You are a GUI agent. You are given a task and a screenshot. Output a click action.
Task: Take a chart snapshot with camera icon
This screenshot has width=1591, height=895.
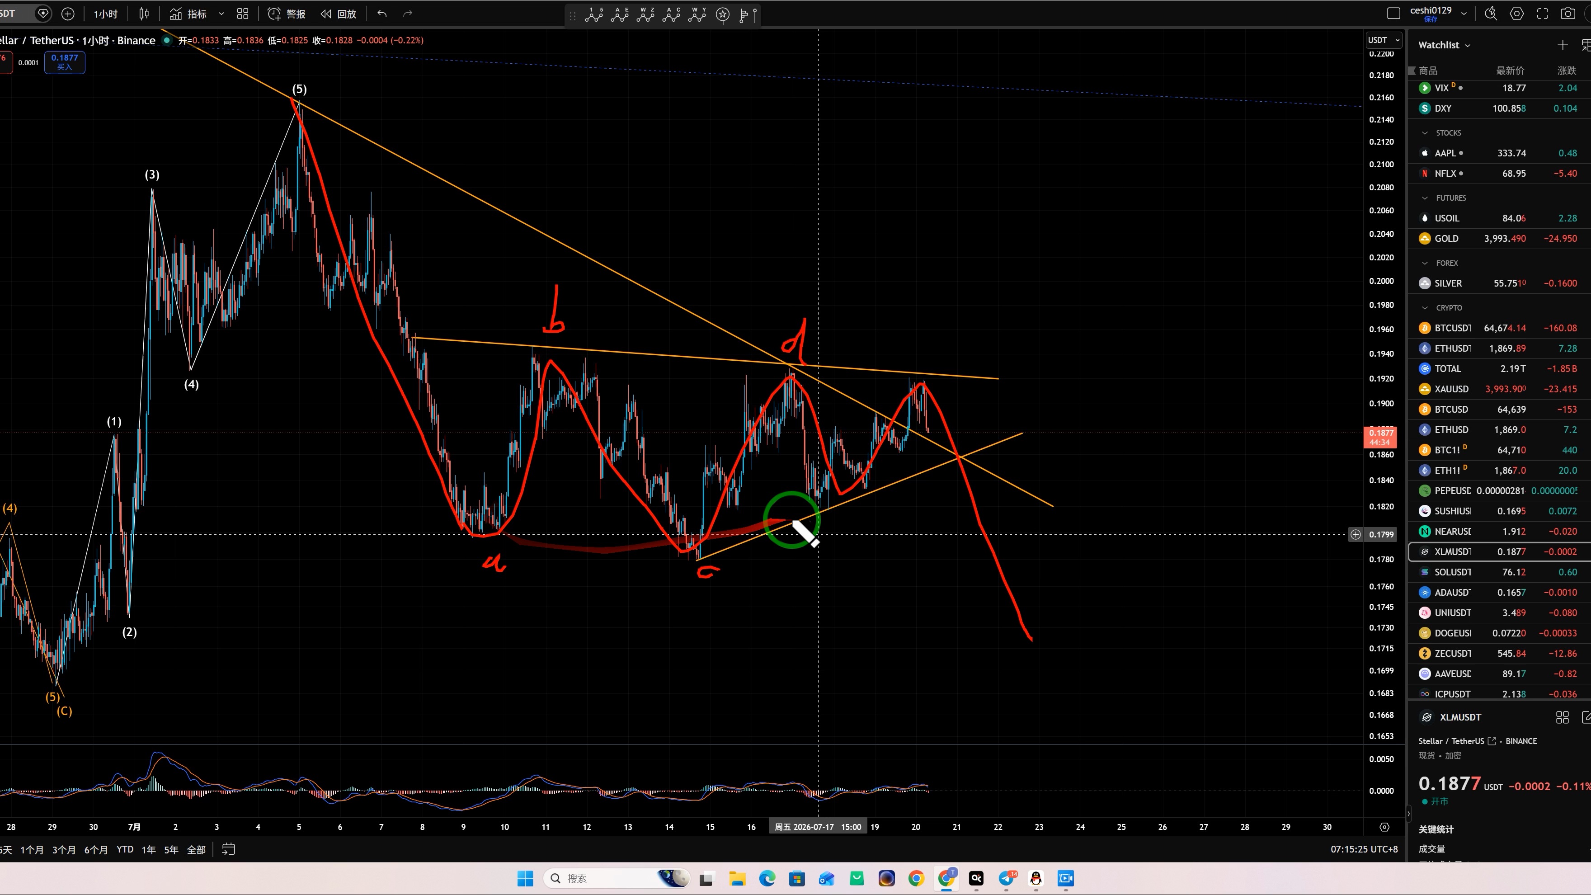tap(1568, 14)
